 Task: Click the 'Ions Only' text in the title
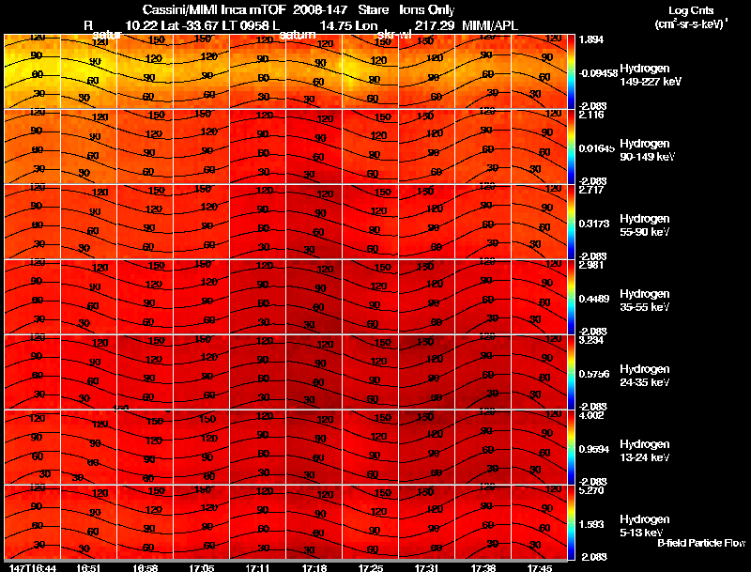(x=427, y=9)
